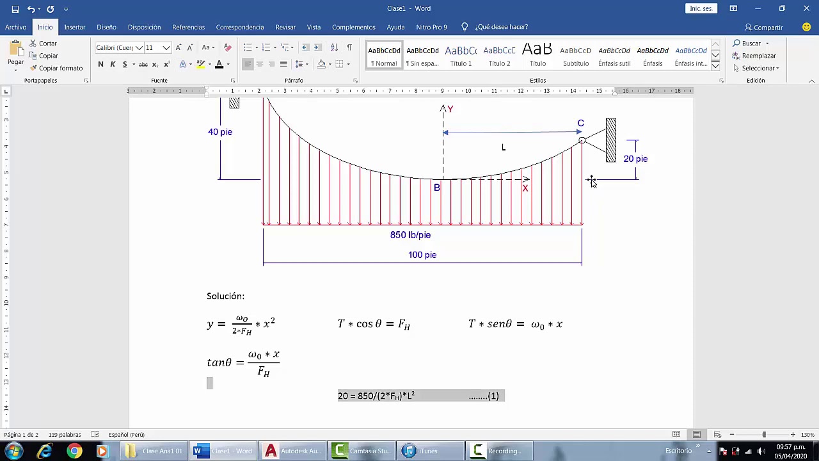Open Autodesk AutoCAD from the taskbar
Viewport: 819px width, 461px height.
point(292,451)
